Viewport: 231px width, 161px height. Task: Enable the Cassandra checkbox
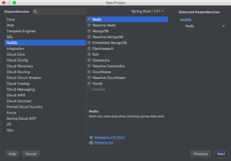89,60
